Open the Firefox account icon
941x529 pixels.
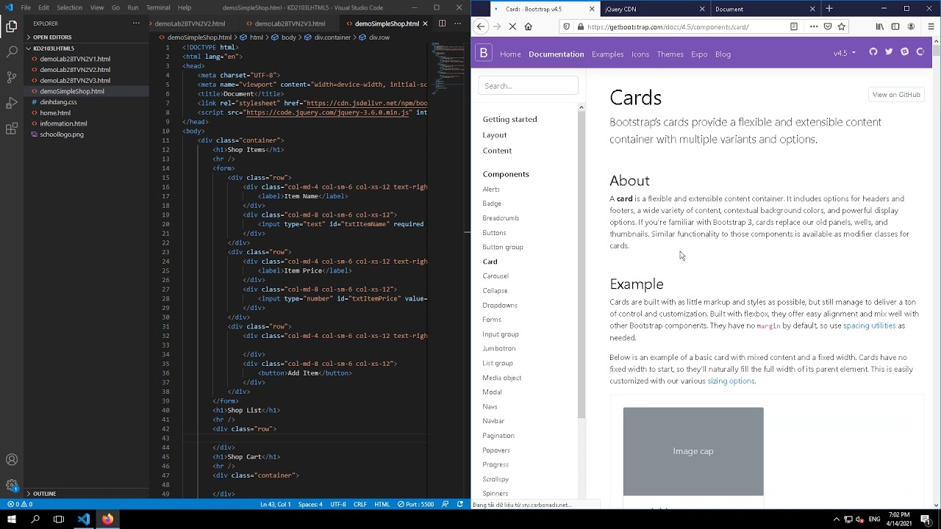point(911,26)
